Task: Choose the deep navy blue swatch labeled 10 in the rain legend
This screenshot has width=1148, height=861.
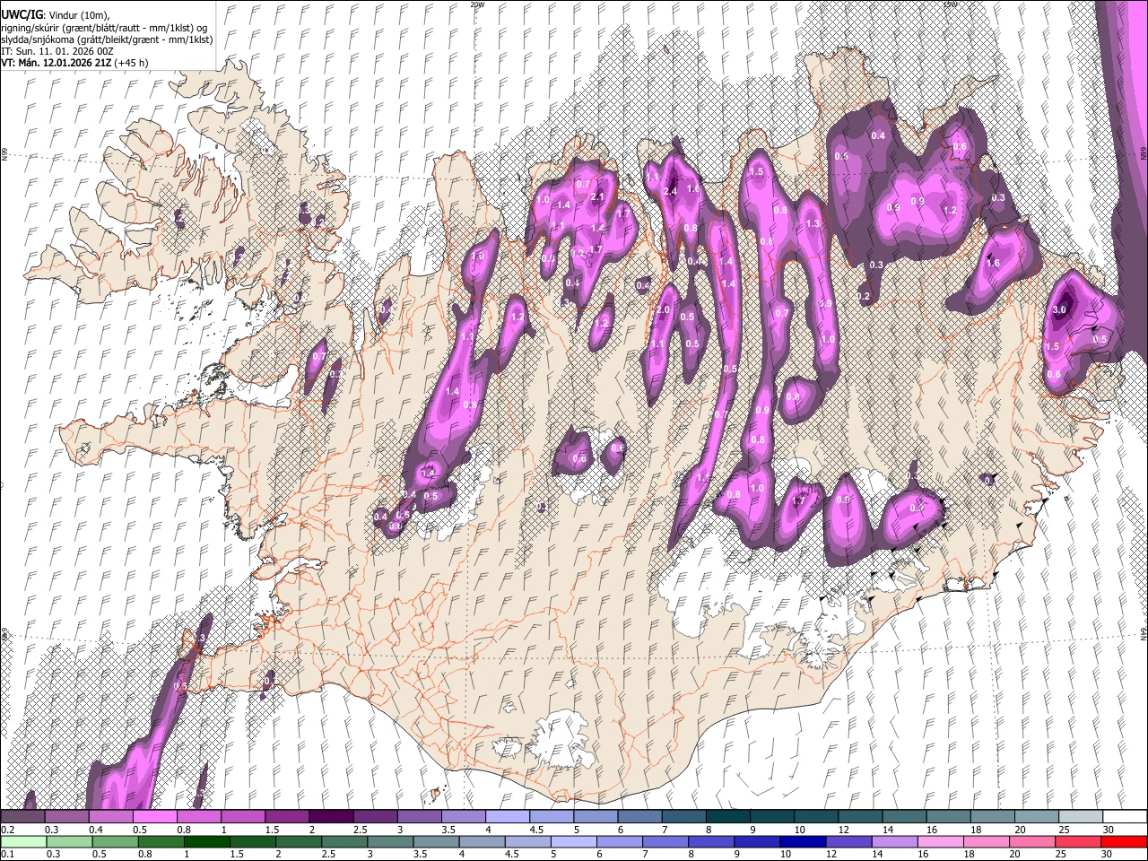Action: 803,841
